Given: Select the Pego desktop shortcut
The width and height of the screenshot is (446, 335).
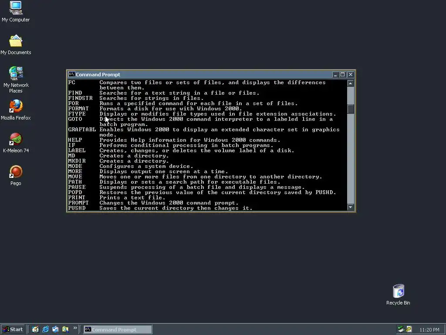Looking at the screenshot, I should (x=16, y=175).
